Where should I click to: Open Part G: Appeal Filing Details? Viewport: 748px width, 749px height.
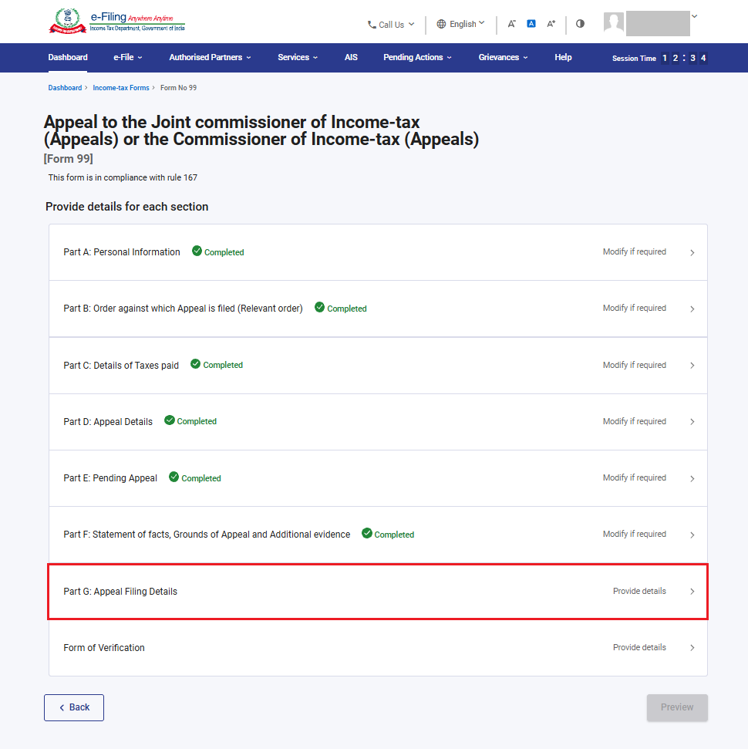pyautogui.click(x=378, y=592)
